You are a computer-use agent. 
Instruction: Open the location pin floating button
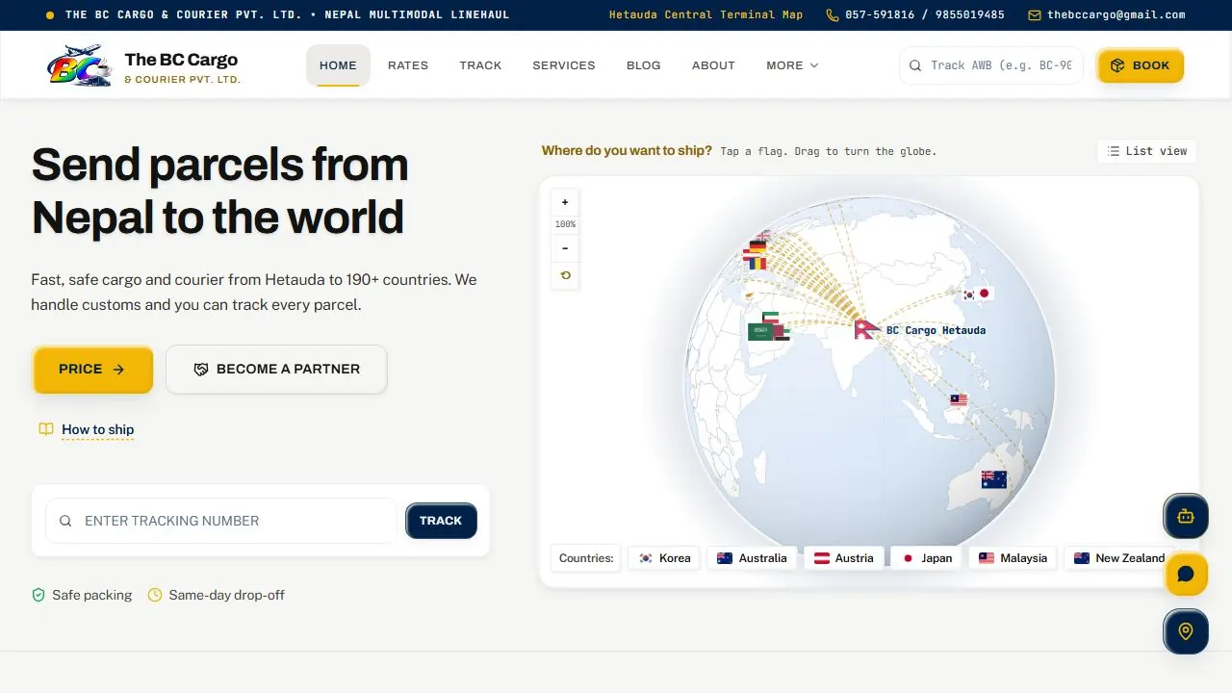click(x=1186, y=631)
